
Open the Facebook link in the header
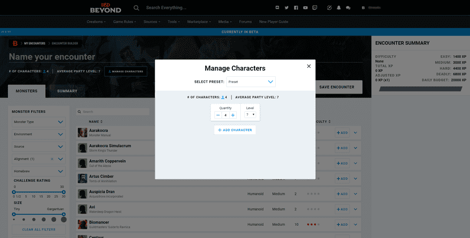(x=296, y=8)
